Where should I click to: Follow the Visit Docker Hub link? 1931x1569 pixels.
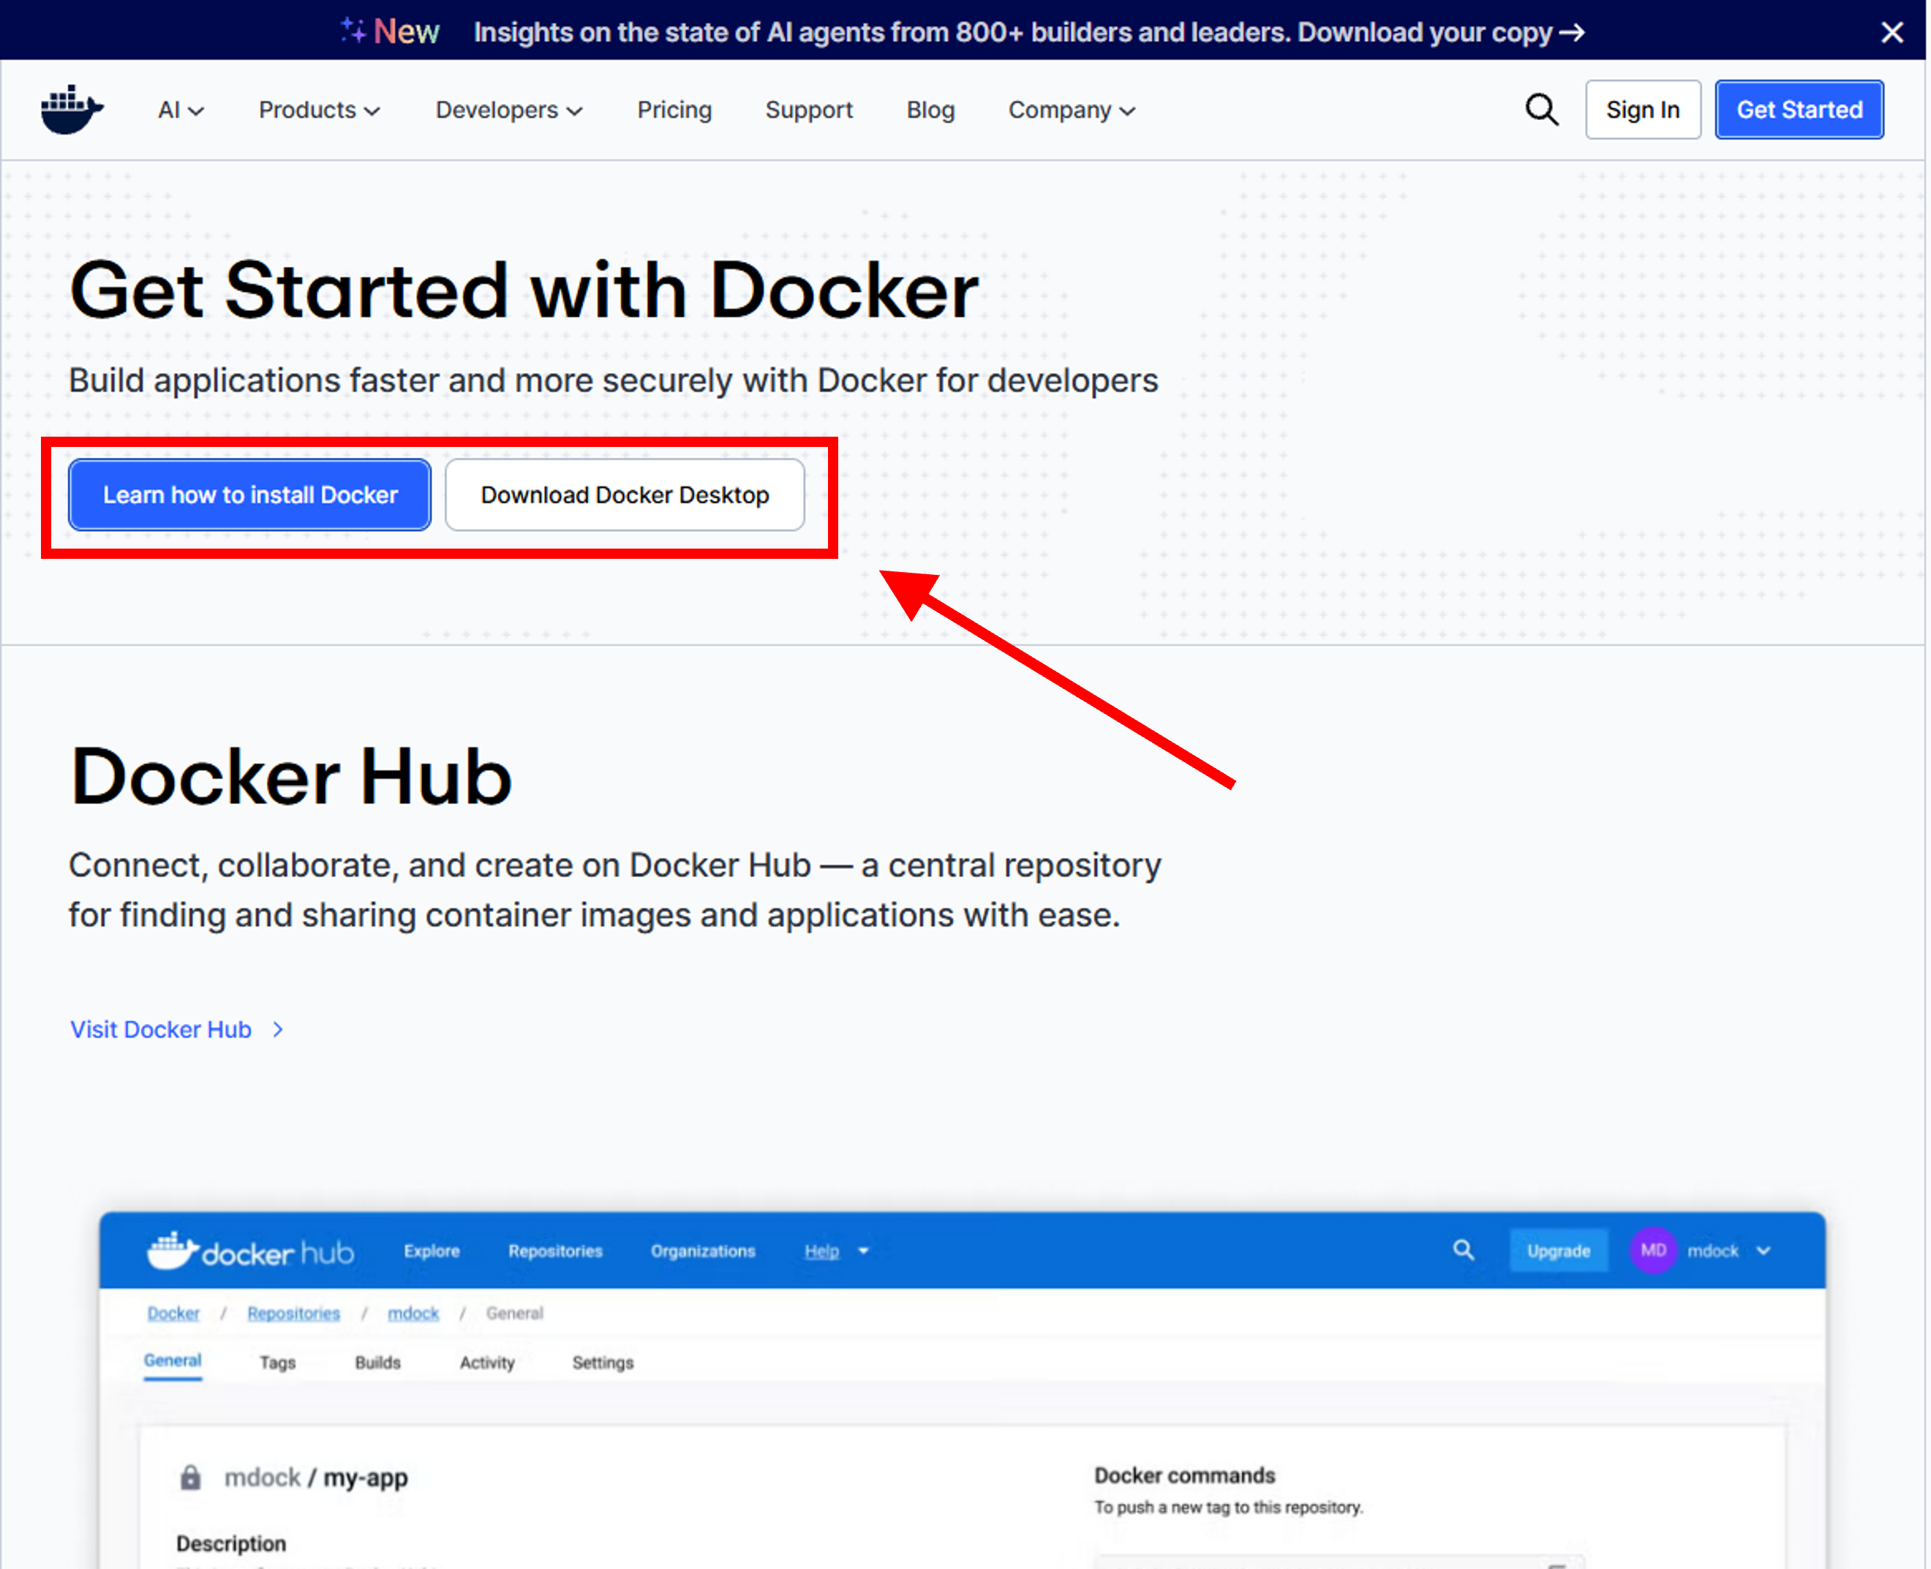click(161, 1029)
